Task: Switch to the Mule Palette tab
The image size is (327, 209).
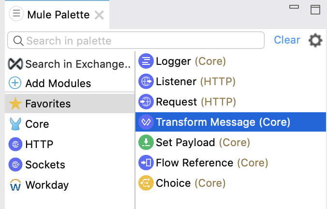Action: 58,15
